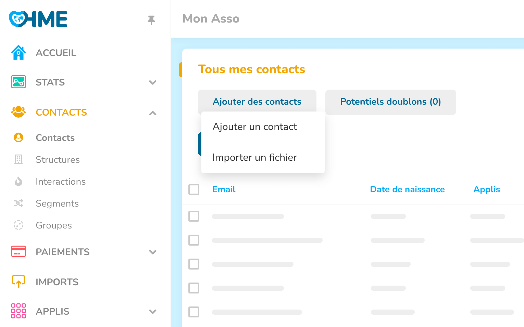Select the Structures building icon

click(18, 159)
